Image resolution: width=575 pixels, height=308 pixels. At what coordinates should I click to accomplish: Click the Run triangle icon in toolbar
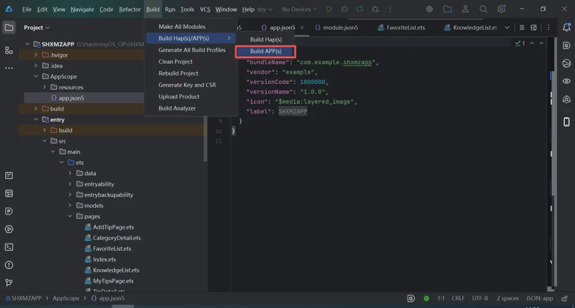click(x=329, y=9)
